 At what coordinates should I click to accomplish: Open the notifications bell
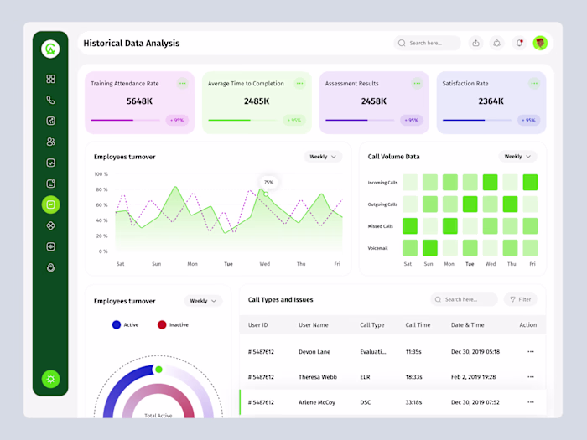point(519,43)
